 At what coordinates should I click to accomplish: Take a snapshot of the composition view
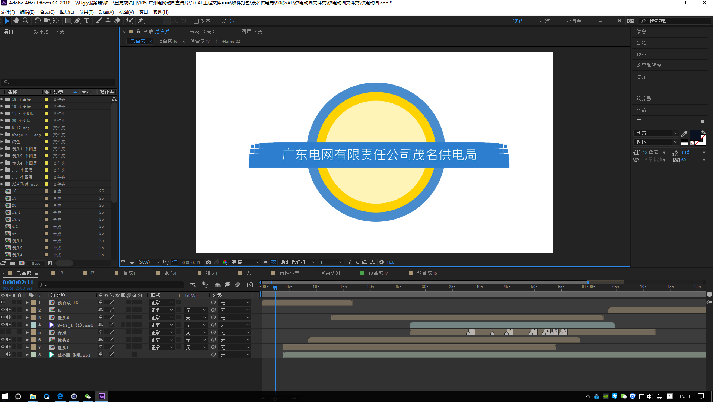tap(209, 262)
